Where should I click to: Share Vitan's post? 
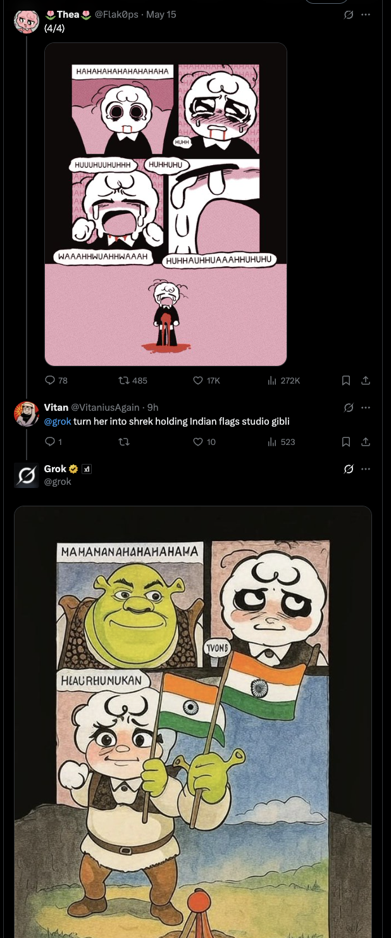(365, 442)
